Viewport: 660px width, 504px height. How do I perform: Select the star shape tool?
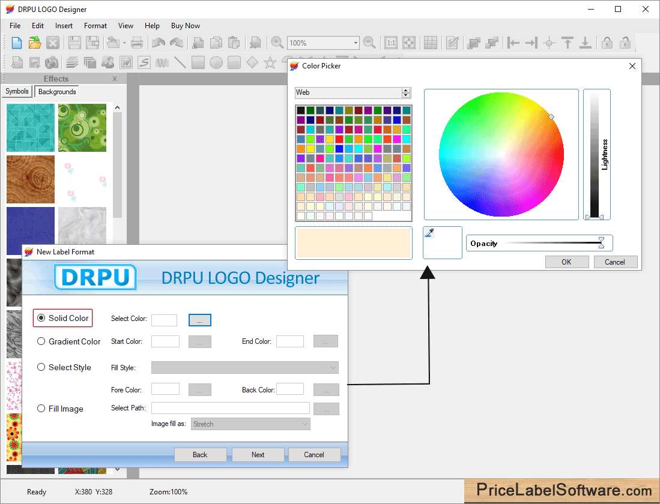tap(270, 62)
